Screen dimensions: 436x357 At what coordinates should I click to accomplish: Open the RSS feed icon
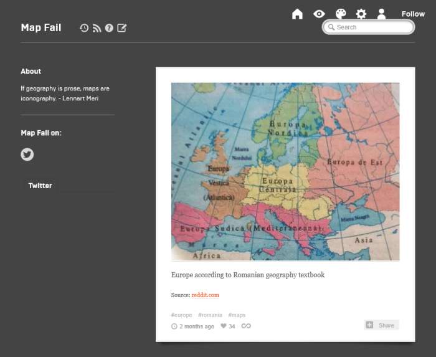coord(97,28)
